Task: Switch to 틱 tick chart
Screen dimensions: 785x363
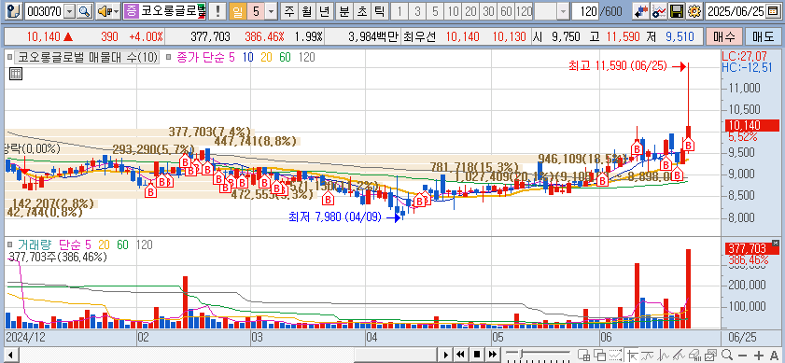Action: (380, 11)
